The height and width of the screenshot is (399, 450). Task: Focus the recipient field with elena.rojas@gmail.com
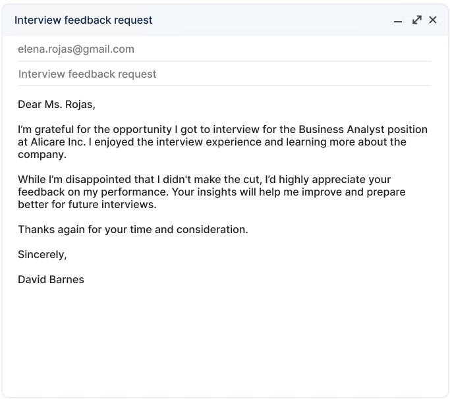pos(76,49)
